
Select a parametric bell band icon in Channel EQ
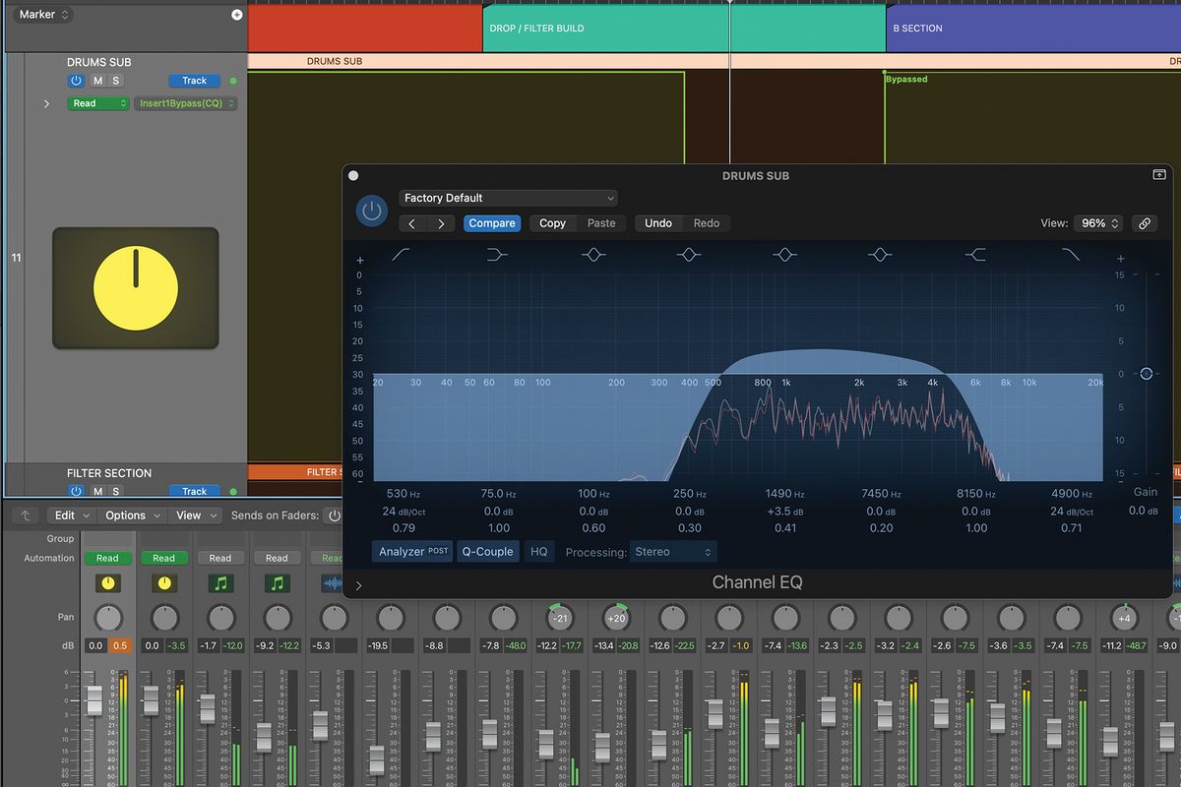(689, 253)
